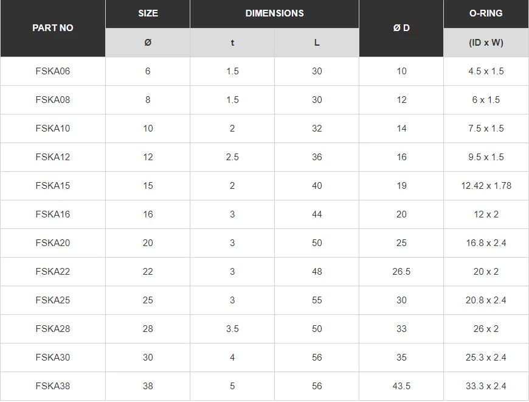Click the FSKA15 row label

(x=53, y=186)
